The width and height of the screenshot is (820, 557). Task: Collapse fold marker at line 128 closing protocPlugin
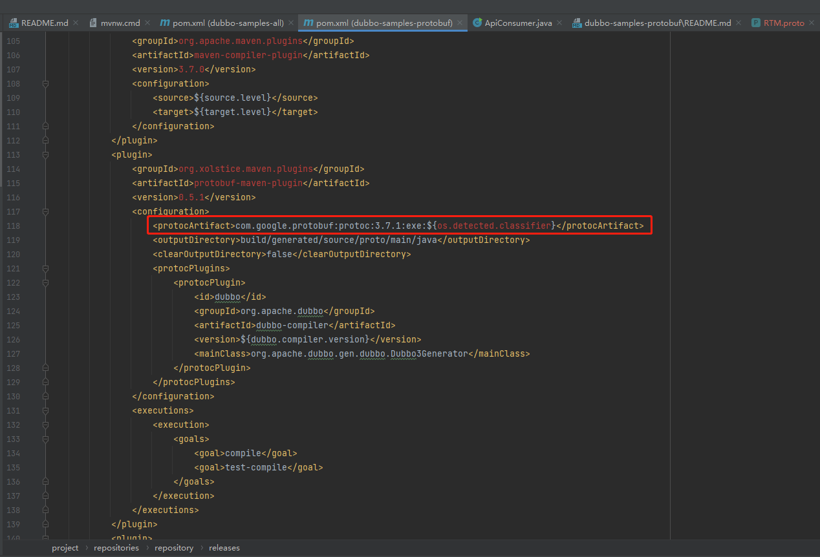[45, 368]
